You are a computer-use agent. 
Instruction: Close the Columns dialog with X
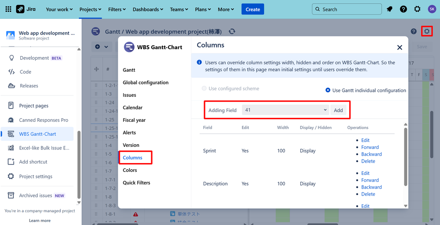coord(399,47)
